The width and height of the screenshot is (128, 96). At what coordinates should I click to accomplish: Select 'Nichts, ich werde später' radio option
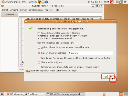pyautogui.click(x=39, y=48)
